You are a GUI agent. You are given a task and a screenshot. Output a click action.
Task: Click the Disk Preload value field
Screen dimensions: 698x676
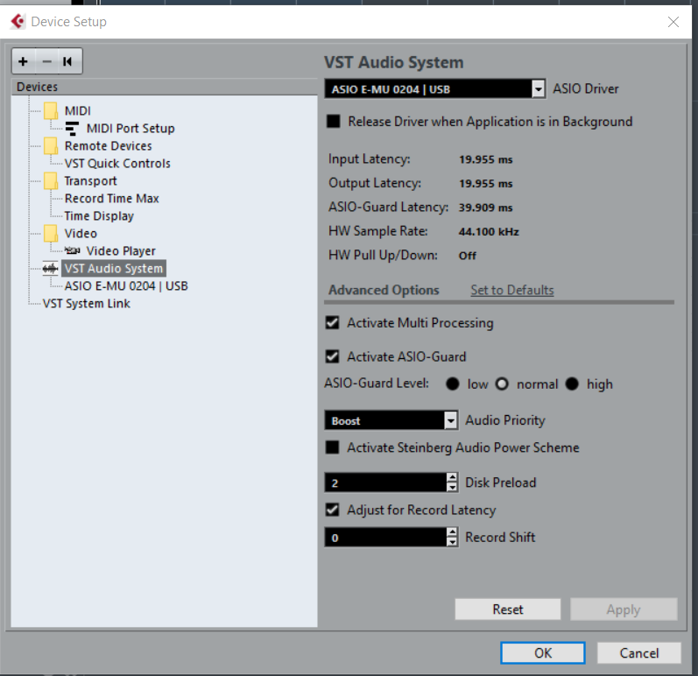click(x=385, y=482)
